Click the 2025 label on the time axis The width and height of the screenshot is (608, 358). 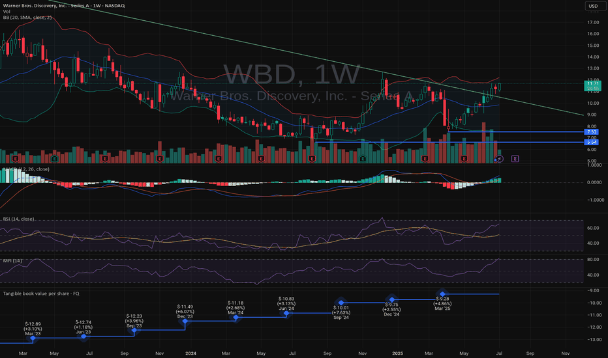[x=397, y=353]
